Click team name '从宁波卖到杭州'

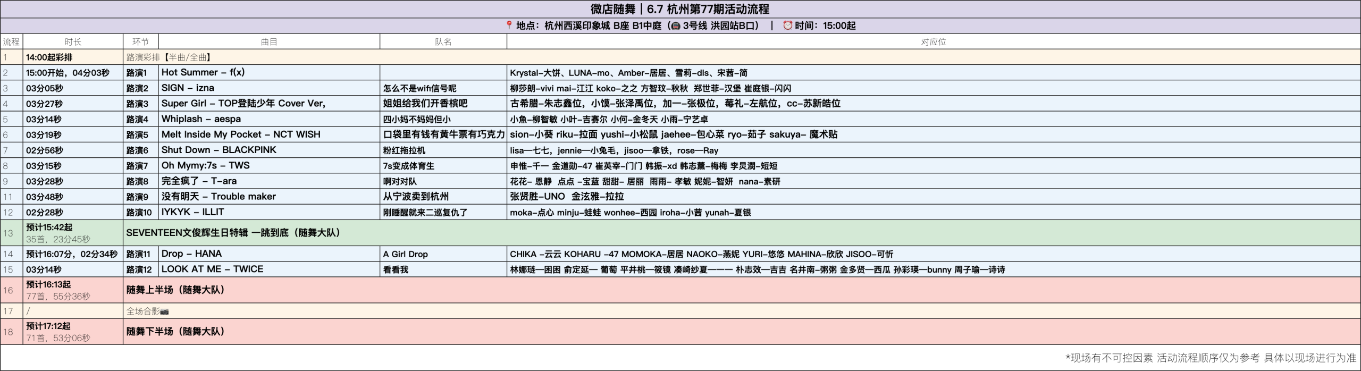click(416, 197)
